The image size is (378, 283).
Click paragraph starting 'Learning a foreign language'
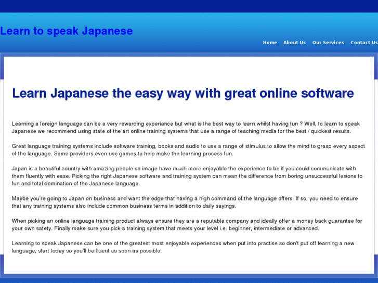pos(186,127)
